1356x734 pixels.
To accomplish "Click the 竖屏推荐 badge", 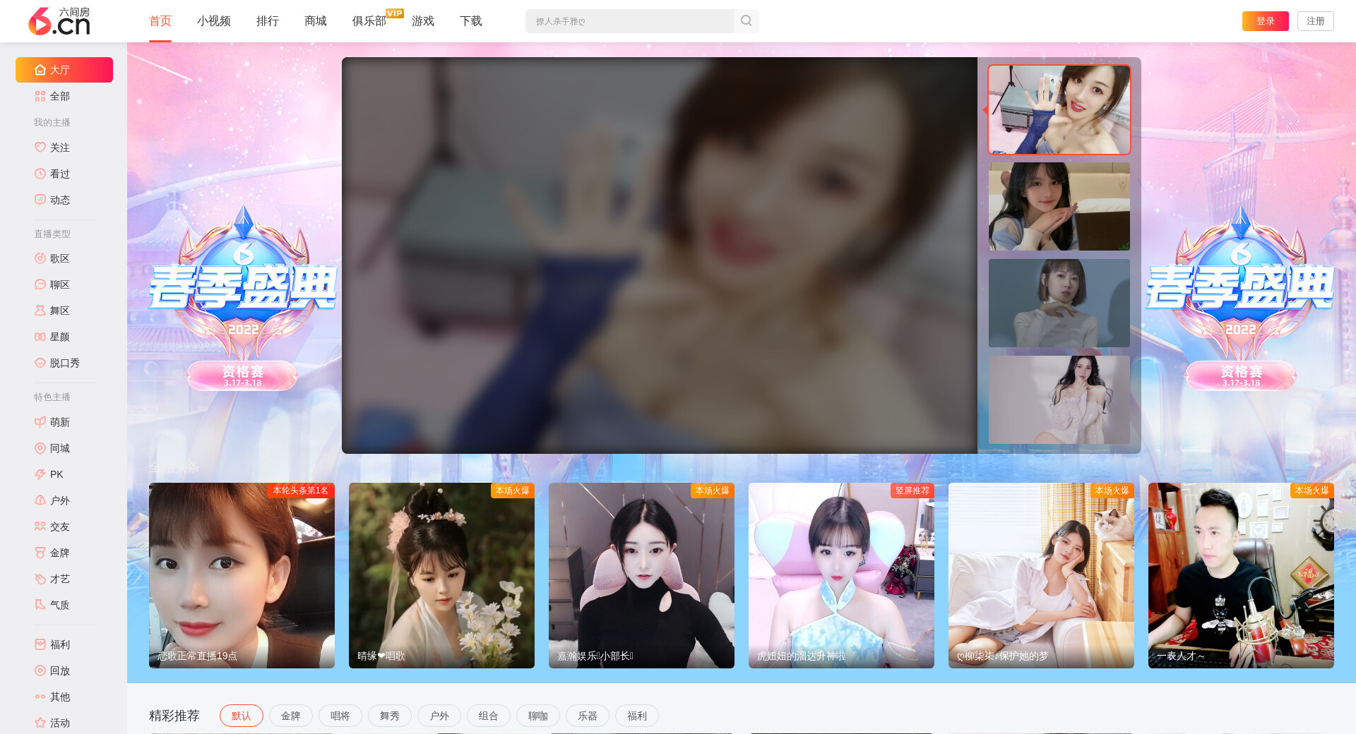I will tap(912, 491).
